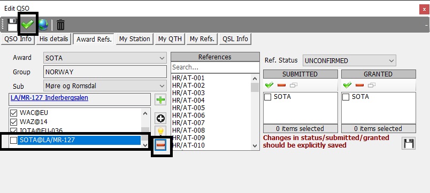
Task: Select the SOTA@LA/MR-127 list row
Action: point(79,140)
